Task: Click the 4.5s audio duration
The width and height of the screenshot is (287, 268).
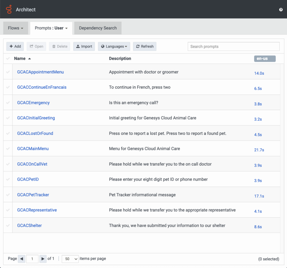Action: pyautogui.click(x=258, y=135)
